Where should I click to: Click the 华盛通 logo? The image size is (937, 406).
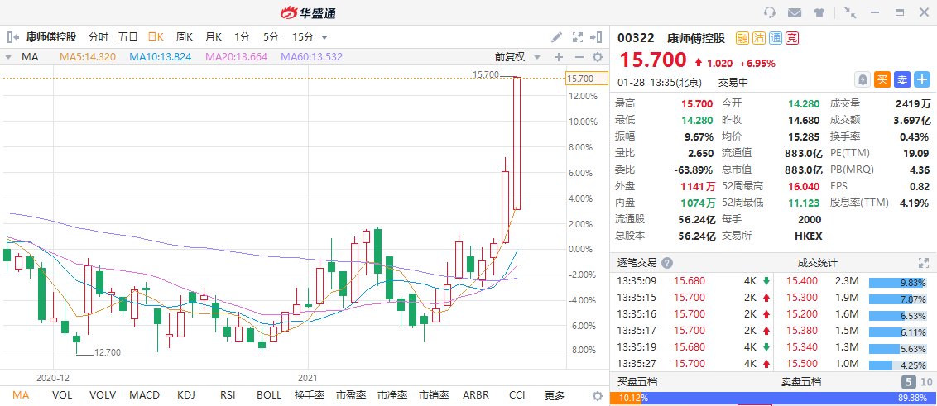[x=309, y=12]
